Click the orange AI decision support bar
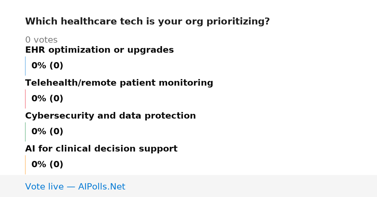 pyautogui.click(x=25, y=165)
